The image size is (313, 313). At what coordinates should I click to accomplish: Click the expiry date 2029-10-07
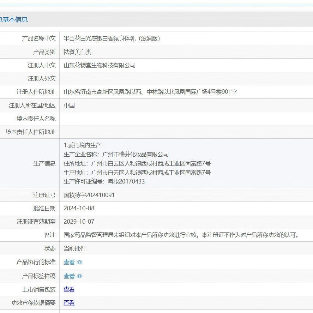point(79,221)
